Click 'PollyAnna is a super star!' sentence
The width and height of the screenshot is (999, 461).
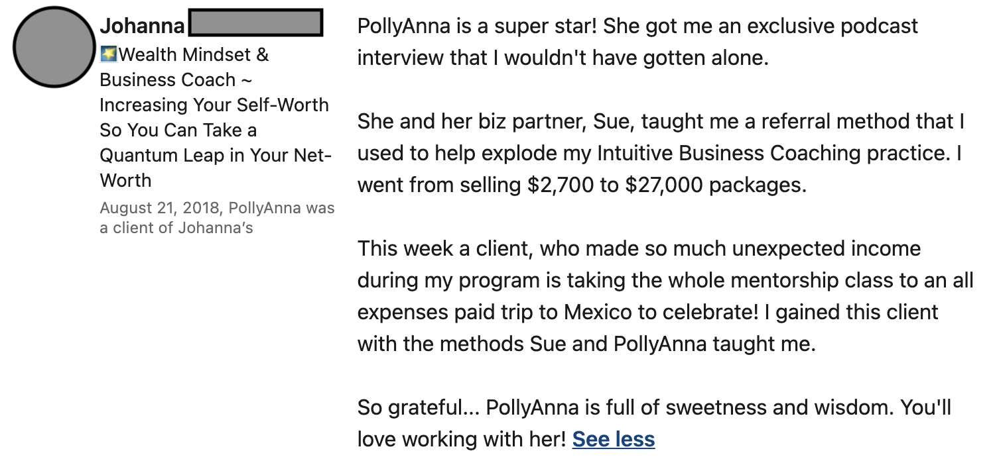[x=478, y=26]
